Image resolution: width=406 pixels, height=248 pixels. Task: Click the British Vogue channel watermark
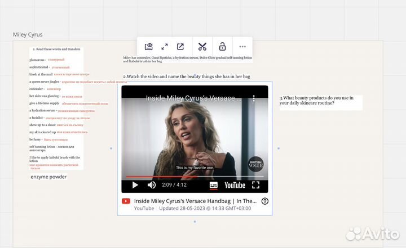pyautogui.click(x=255, y=164)
